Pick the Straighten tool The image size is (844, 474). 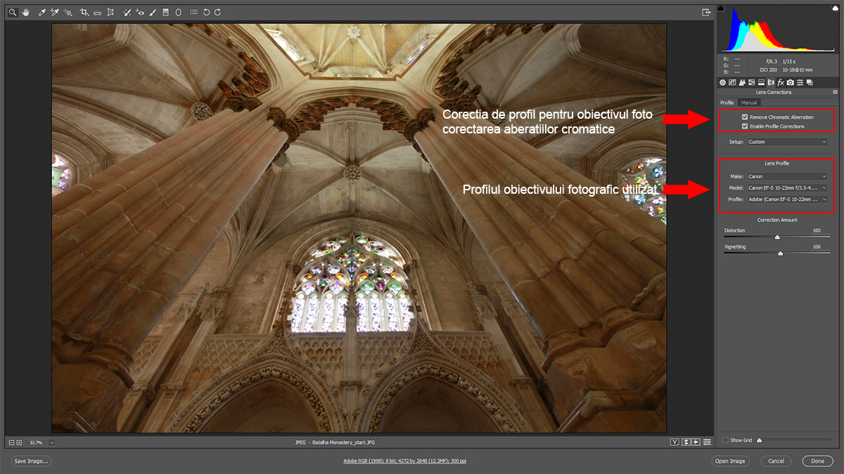click(97, 12)
